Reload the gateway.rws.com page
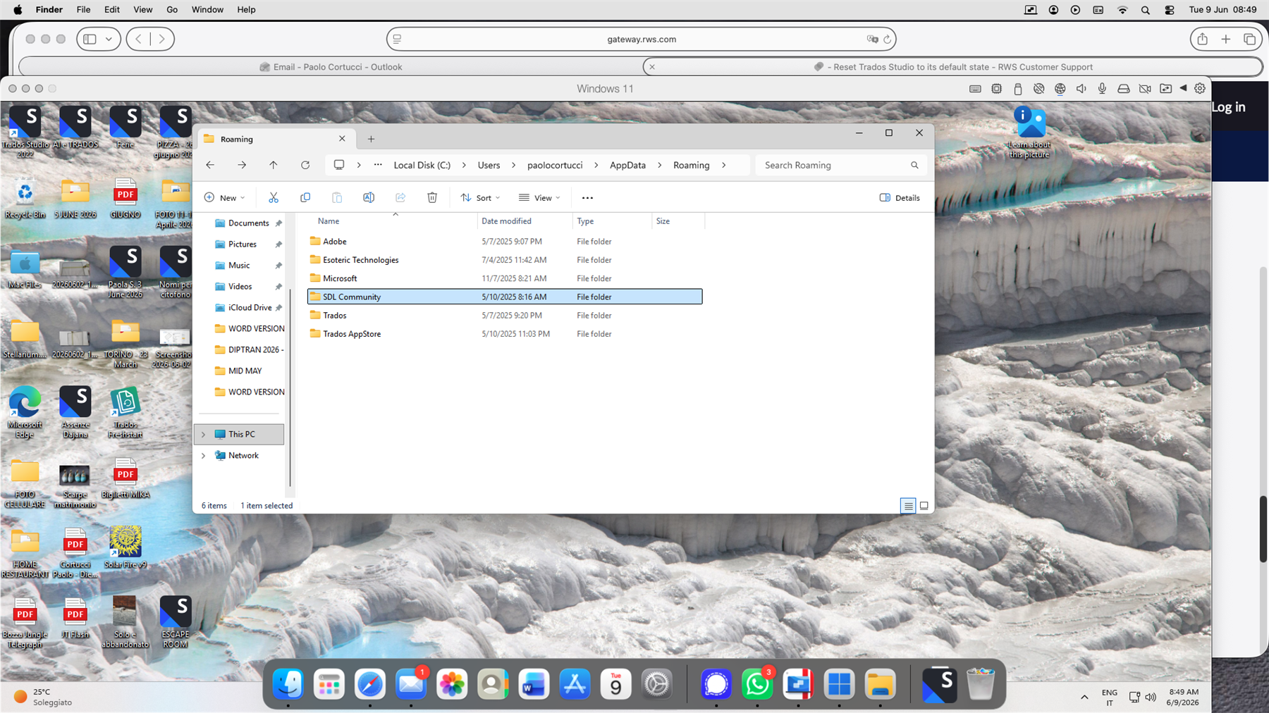 888,39
